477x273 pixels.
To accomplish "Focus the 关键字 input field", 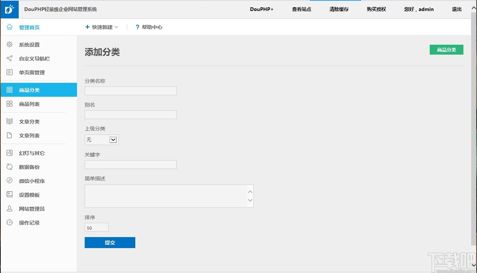I will click(131, 165).
